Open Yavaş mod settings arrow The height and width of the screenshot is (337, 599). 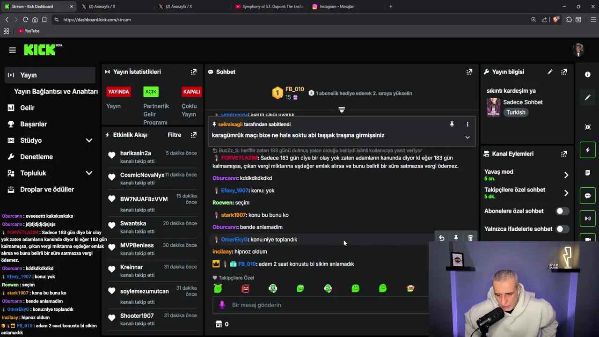click(x=566, y=175)
